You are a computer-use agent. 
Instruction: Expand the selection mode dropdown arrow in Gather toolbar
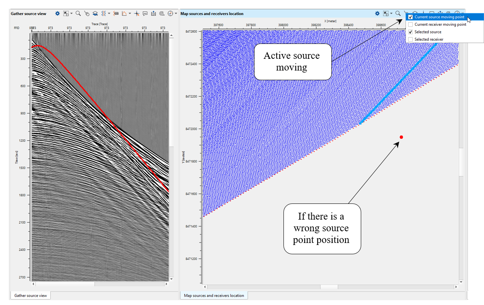(72, 13)
